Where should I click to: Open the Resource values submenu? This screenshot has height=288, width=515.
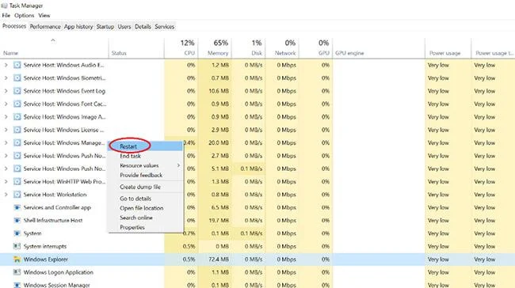tap(145, 165)
